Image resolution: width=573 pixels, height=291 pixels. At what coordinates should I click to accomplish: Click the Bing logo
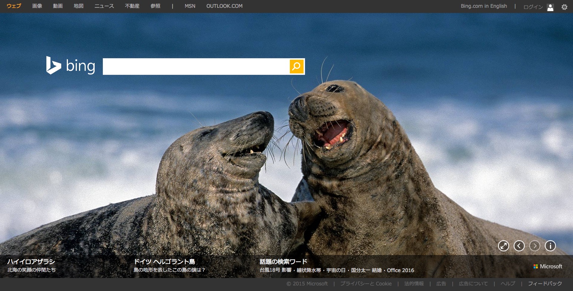point(71,66)
